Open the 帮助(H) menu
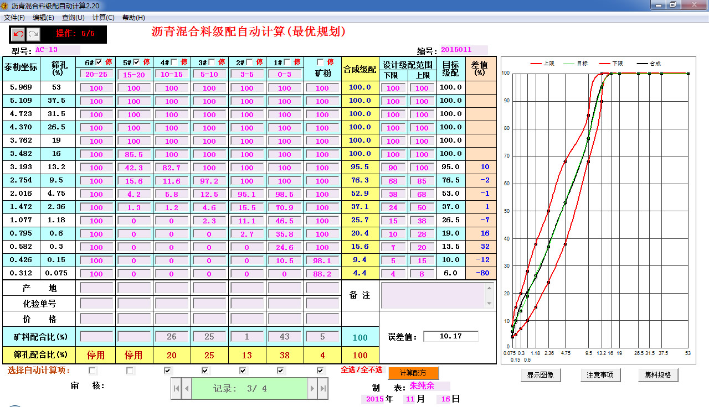709x407 pixels. (x=133, y=18)
